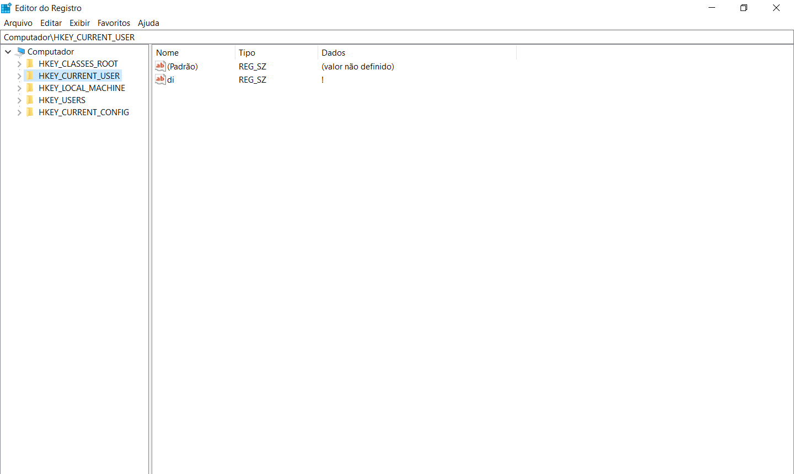Expand the HKEY_USERS tree node
Screen dimensions: 794x474
(19, 100)
